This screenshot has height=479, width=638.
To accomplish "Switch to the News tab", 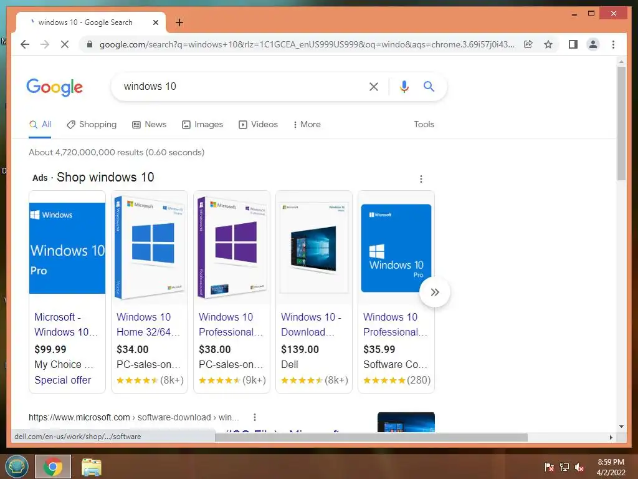I will tap(150, 125).
